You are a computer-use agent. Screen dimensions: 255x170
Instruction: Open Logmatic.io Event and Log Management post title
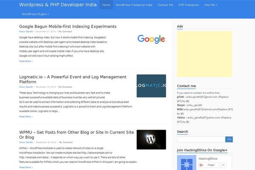[73, 79]
